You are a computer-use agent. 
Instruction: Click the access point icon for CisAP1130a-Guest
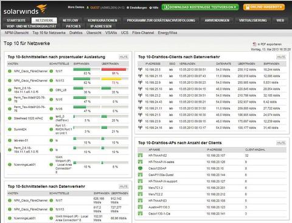[140, 175]
